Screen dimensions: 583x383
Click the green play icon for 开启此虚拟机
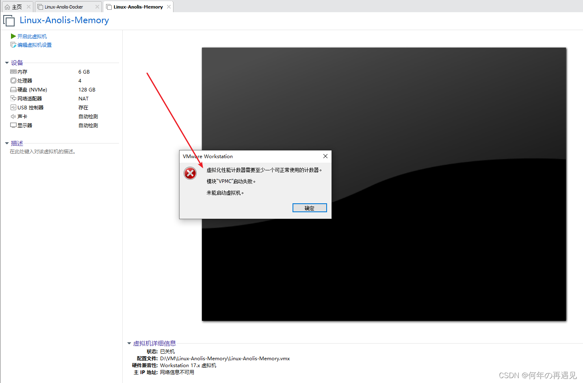click(13, 36)
